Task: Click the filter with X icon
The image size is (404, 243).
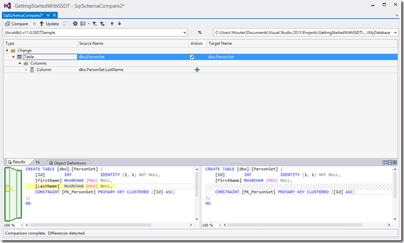Action: (94, 23)
